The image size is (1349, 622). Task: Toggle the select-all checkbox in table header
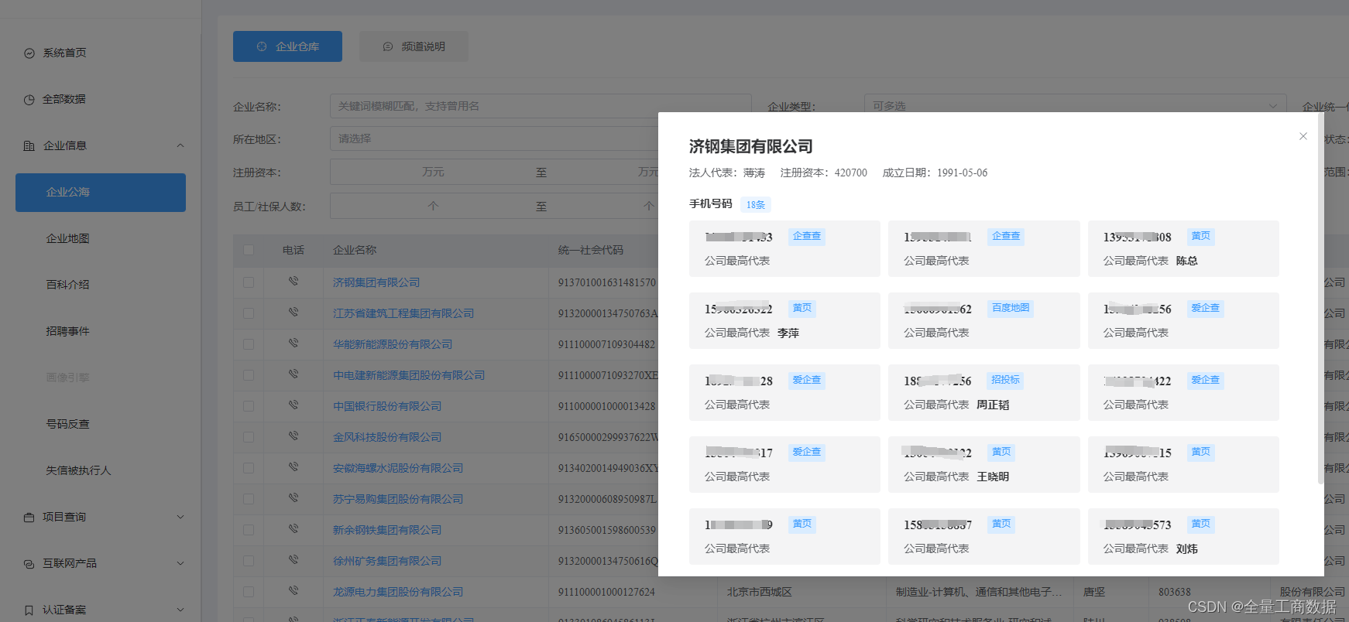click(249, 250)
